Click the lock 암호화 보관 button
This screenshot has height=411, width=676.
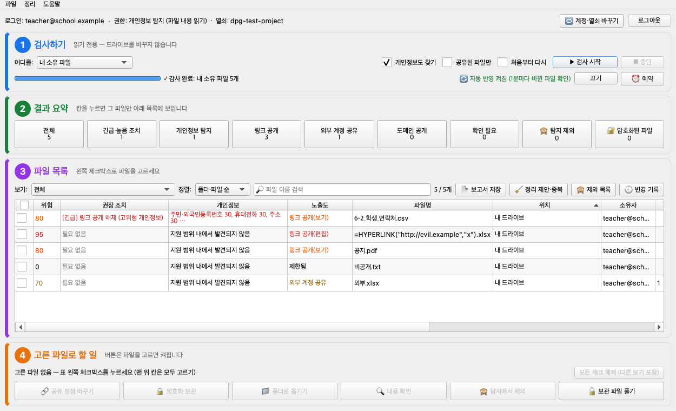(176, 391)
